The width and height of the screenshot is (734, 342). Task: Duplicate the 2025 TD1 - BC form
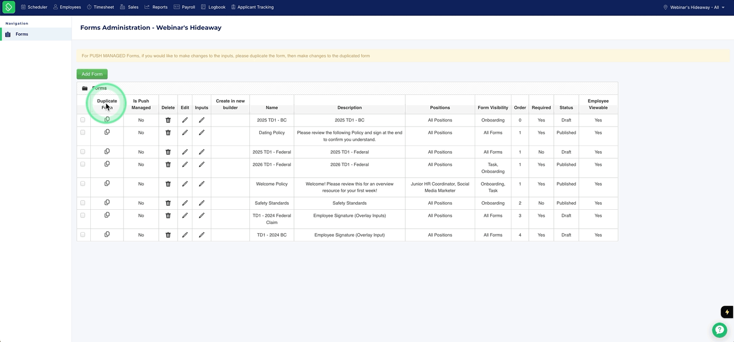[x=107, y=119]
